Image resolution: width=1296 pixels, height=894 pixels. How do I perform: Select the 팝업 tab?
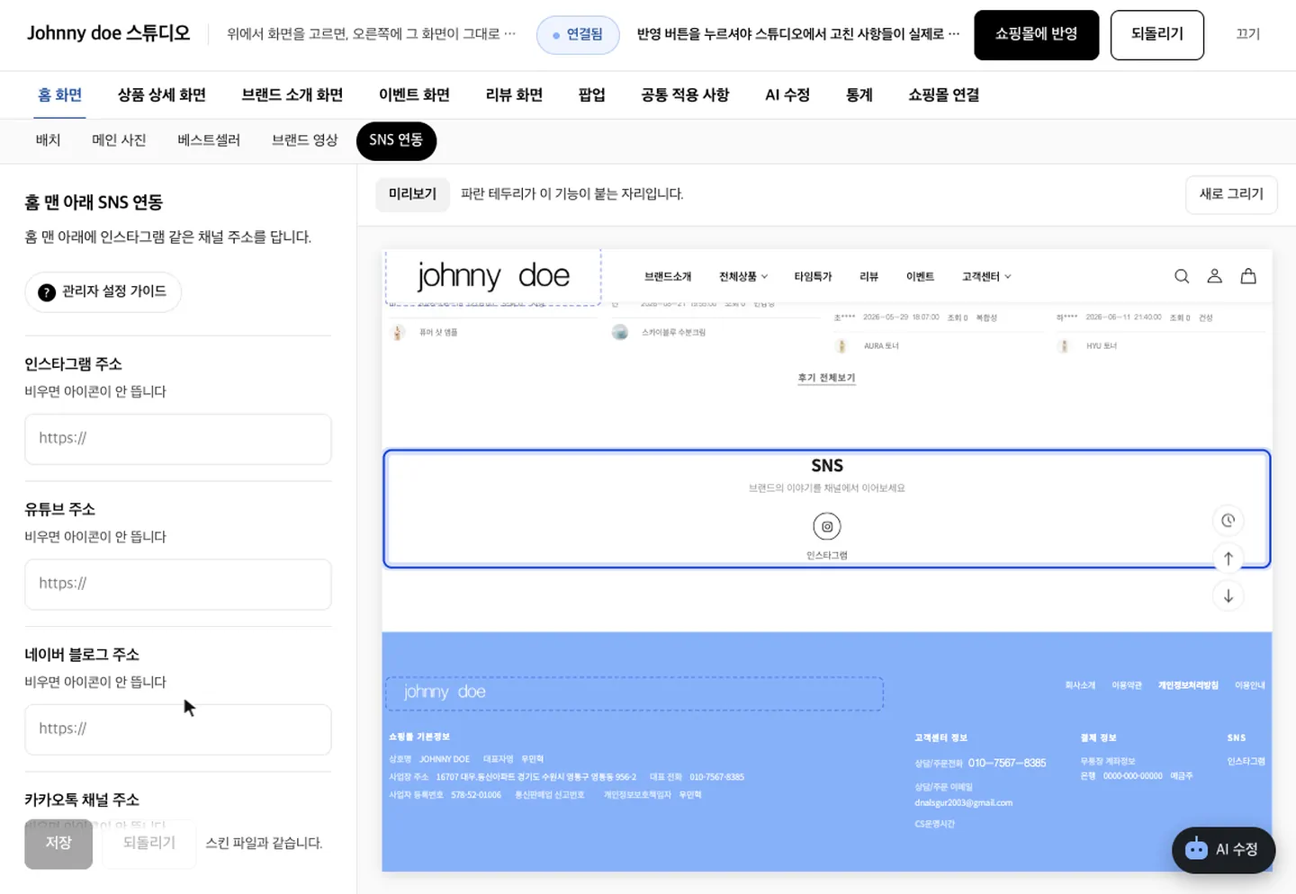click(591, 94)
